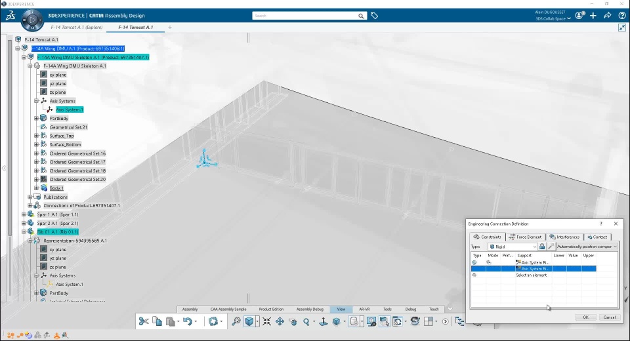Image resolution: width=630 pixels, height=341 pixels.
Task: Expand the Surface_Top node
Action: pos(37,136)
